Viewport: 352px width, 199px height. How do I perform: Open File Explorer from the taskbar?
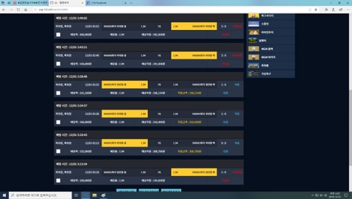pyautogui.click(x=95, y=195)
